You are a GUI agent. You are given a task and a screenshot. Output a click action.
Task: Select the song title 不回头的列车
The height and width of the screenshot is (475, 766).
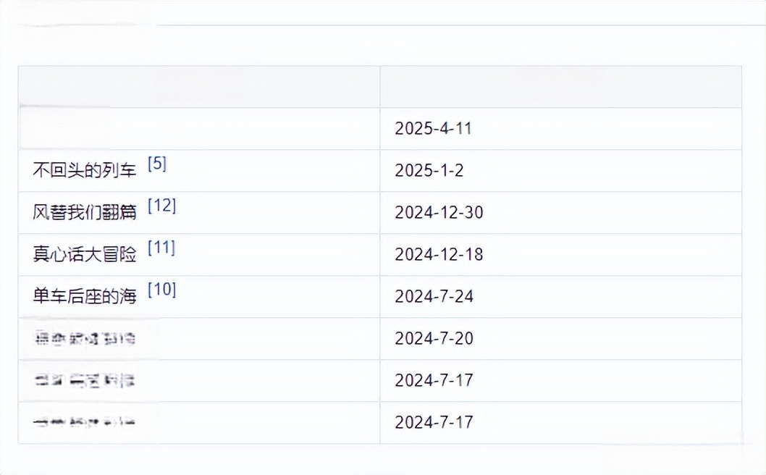tap(85, 171)
